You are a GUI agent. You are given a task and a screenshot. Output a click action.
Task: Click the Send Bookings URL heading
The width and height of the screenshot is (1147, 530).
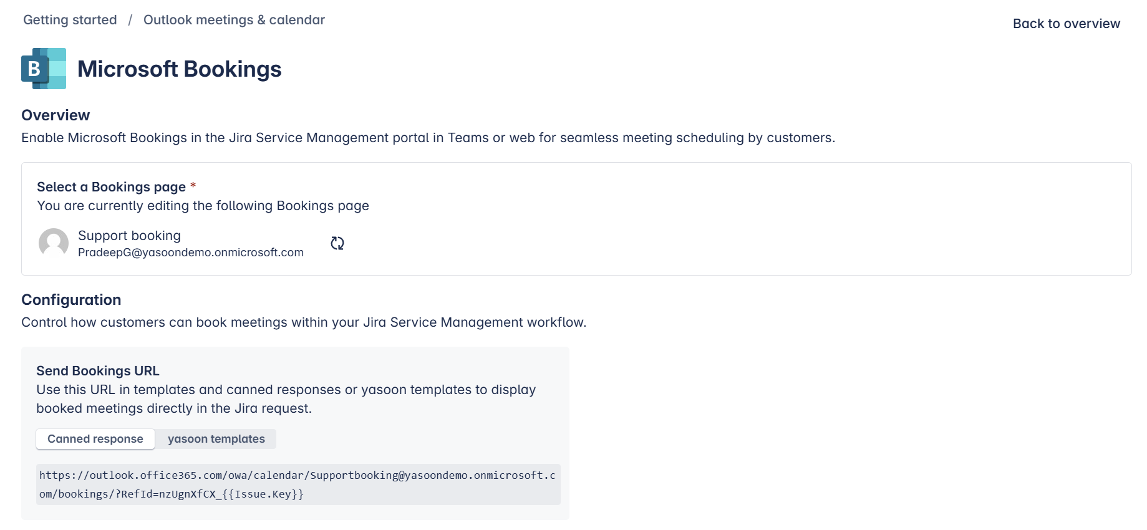pos(98,371)
